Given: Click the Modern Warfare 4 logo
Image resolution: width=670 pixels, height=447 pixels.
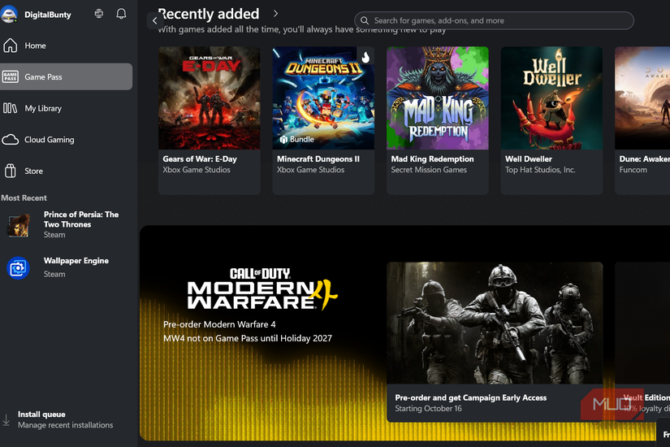Looking at the screenshot, I should coord(262,289).
